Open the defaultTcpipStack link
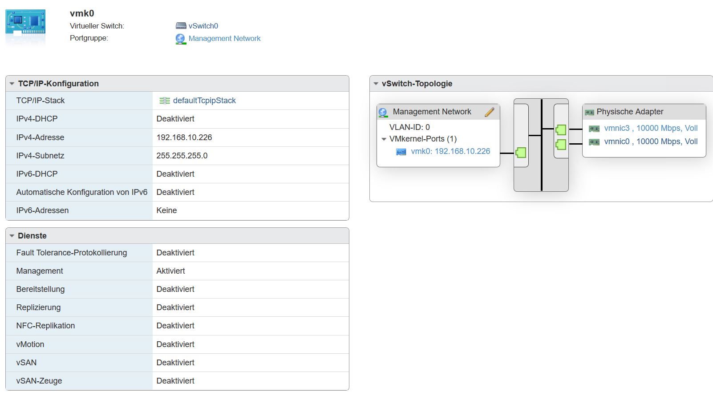The width and height of the screenshot is (713, 396). pos(204,101)
